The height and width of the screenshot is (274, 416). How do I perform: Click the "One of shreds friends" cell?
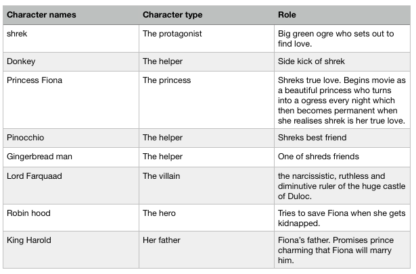(318, 157)
